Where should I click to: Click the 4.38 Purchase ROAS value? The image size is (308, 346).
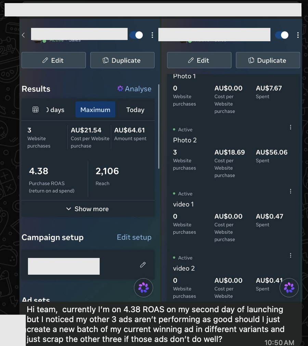coord(38,171)
